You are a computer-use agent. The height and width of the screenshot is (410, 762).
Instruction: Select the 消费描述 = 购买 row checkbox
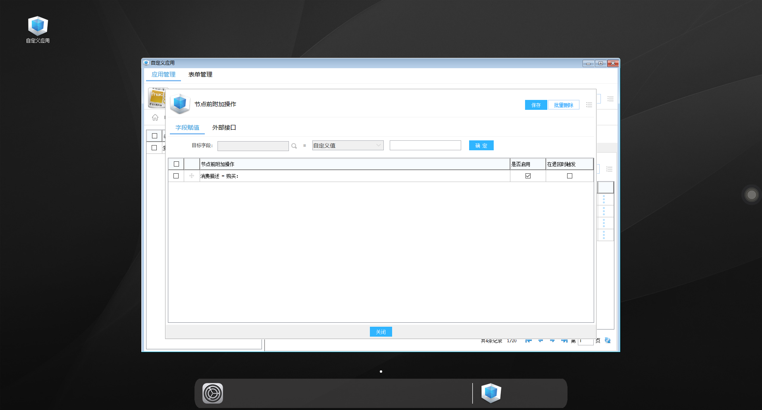pos(176,176)
